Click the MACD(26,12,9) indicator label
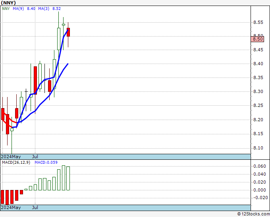 tap(16, 163)
